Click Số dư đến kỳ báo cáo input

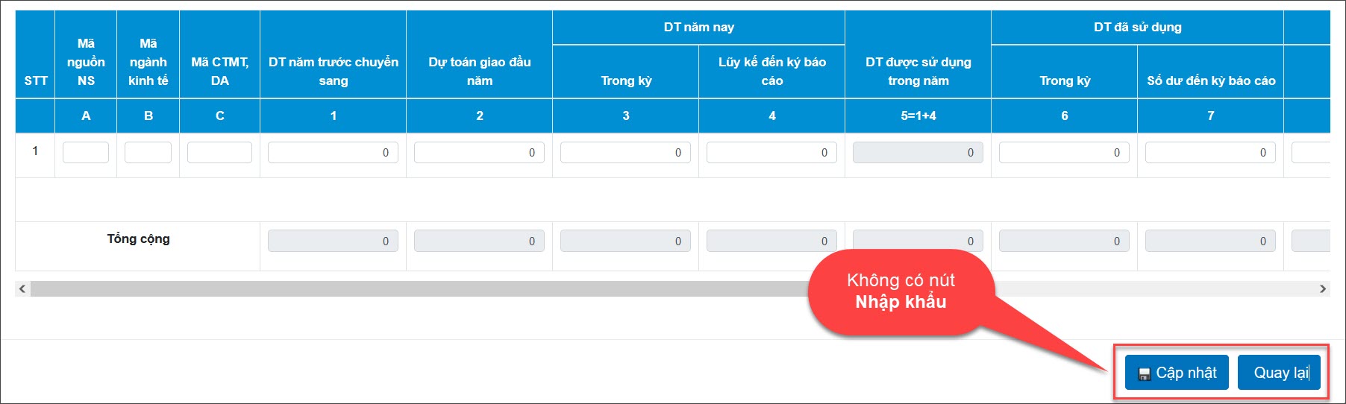pyautogui.click(x=1210, y=152)
